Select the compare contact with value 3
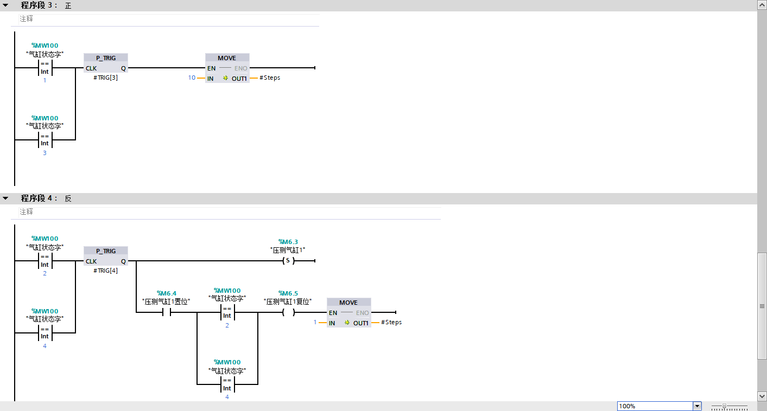The image size is (767, 411). pos(45,140)
